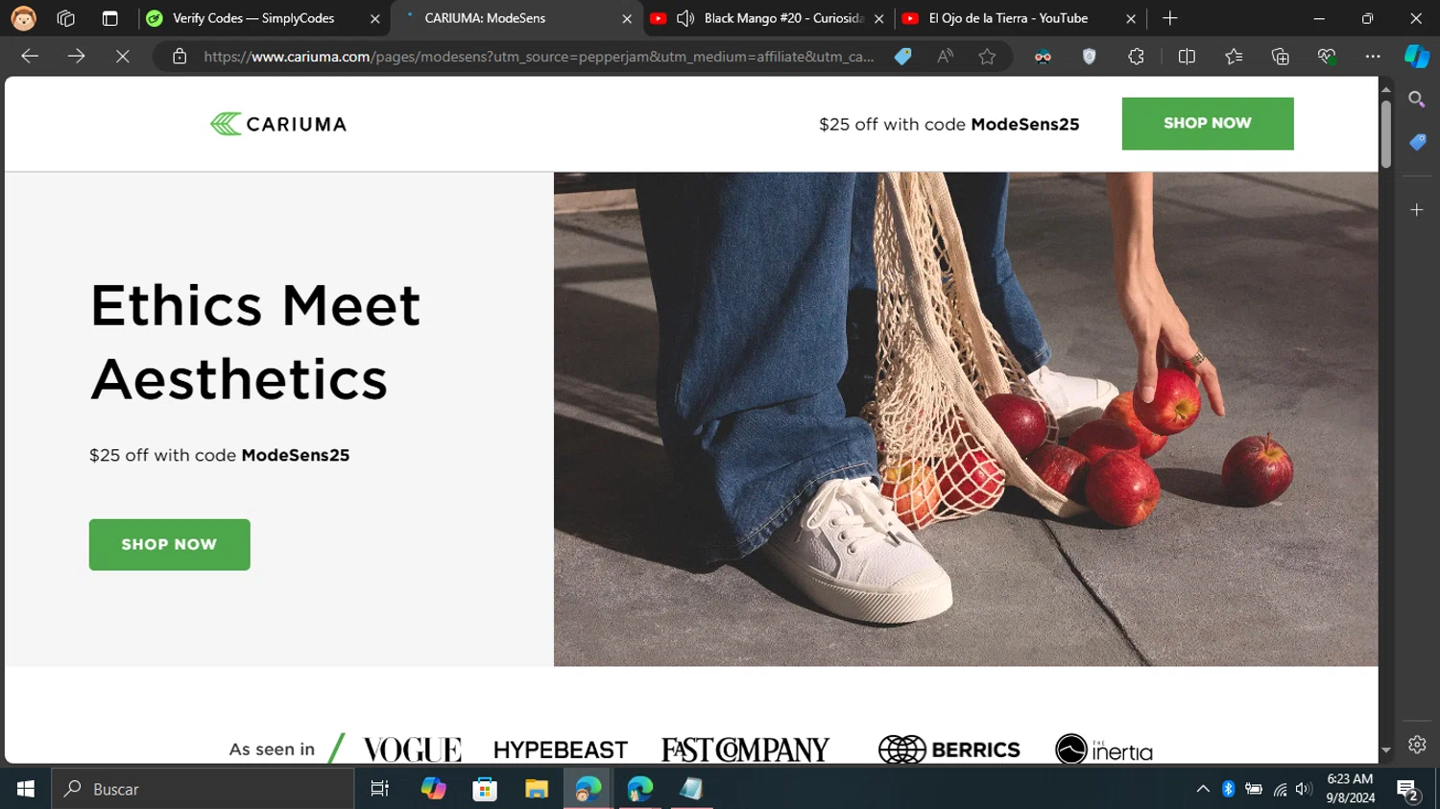
Task: Open battery status tray icon
Action: pyautogui.click(x=1254, y=789)
